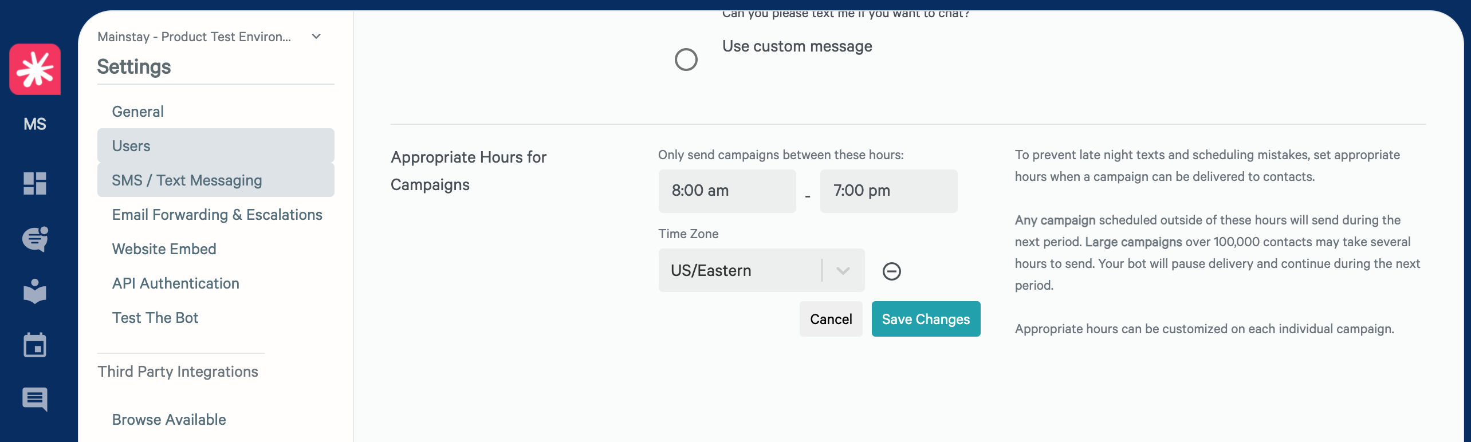
Task: Open the 8:00 am start time picker
Action: (x=727, y=191)
